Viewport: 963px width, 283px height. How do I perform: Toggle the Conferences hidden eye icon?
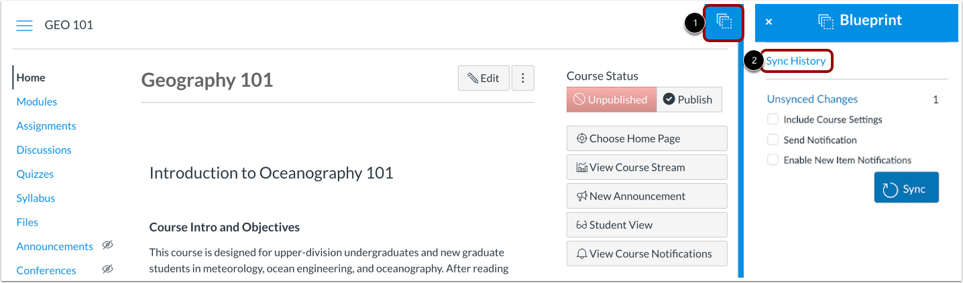click(x=107, y=270)
